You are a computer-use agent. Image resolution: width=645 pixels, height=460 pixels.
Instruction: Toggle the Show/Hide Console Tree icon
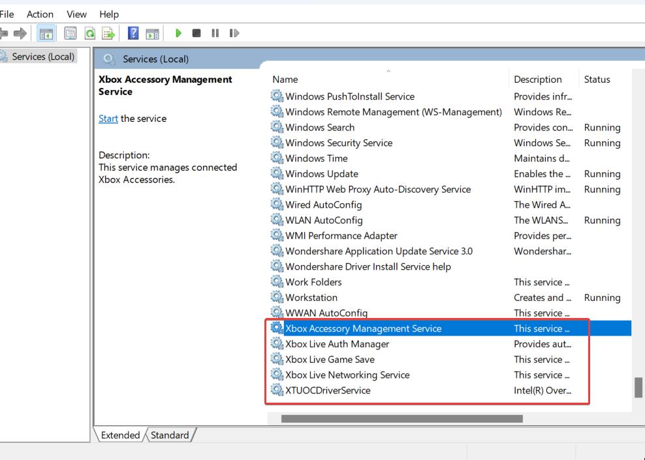46,33
